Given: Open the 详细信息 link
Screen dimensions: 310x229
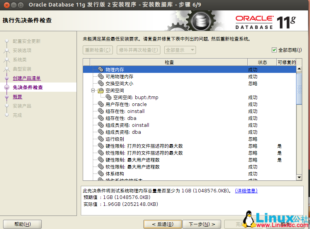Looking at the screenshot, I should tap(246, 191).
